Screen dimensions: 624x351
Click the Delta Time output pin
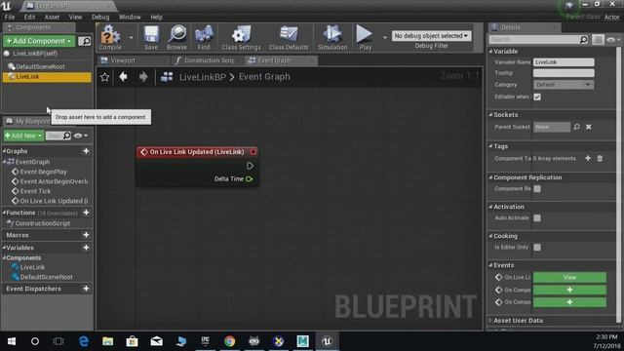pyautogui.click(x=250, y=179)
